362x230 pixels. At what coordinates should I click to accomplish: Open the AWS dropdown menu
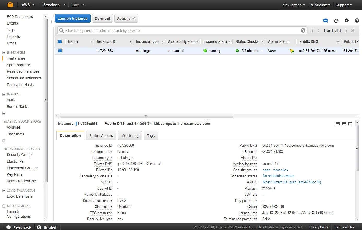[29, 5]
